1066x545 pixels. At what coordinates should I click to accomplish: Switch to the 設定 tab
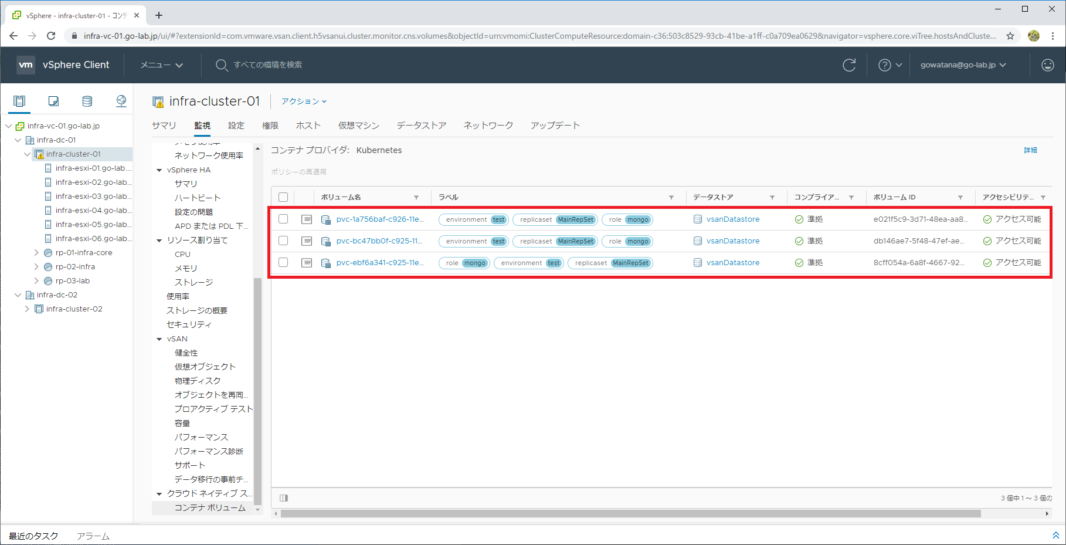click(x=236, y=126)
